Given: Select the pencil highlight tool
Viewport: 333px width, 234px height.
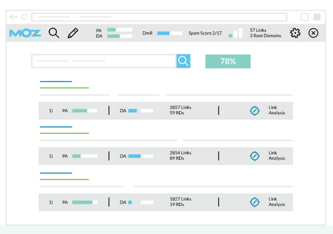Looking at the screenshot, I should click(x=73, y=33).
